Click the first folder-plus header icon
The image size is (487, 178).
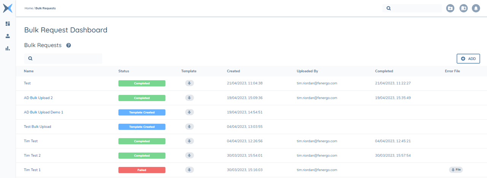[x=450, y=8]
